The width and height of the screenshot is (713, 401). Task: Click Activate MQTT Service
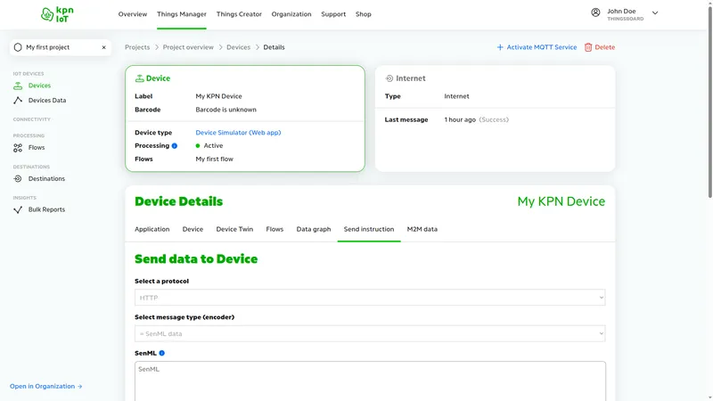point(542,47)
